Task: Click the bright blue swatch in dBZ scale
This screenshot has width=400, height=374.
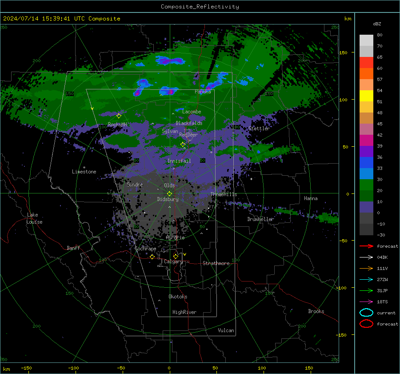Action: [x=366, y=162]
